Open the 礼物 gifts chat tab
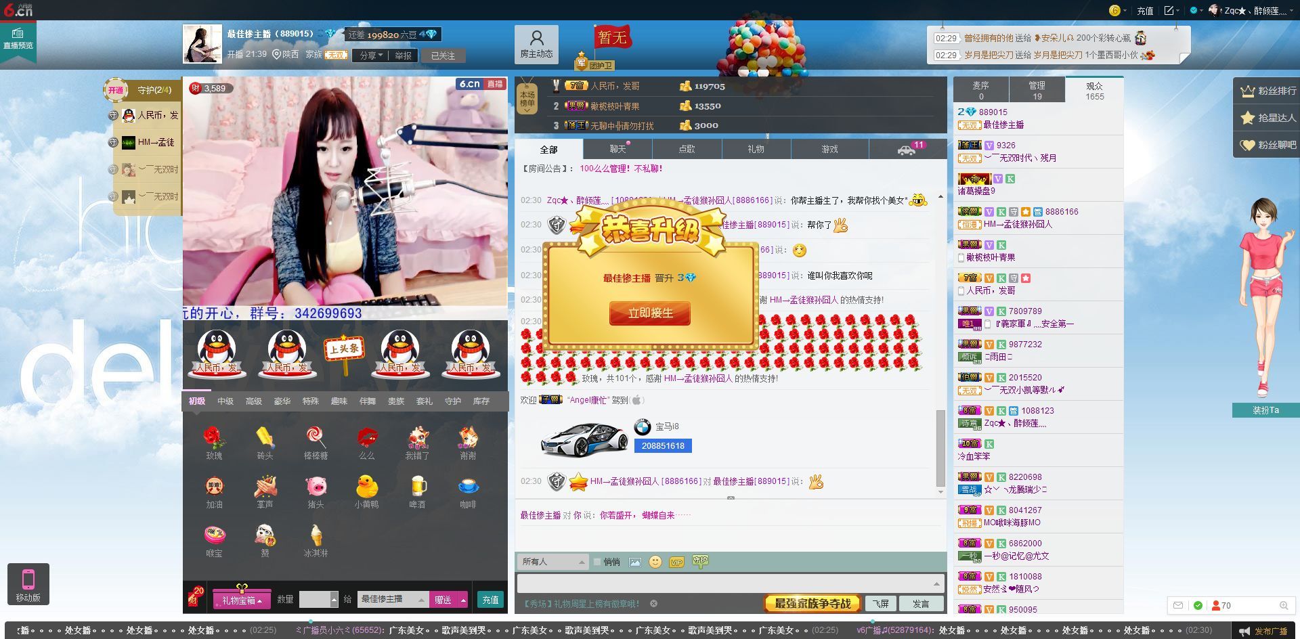The height and width of the screenshot is (639, 1300). [x=756, y=149]
